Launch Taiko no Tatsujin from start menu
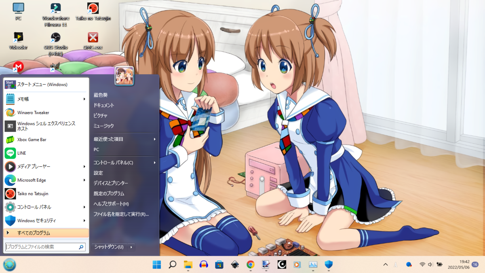Screen dimensions: 485x273 (x=46, y=193)
